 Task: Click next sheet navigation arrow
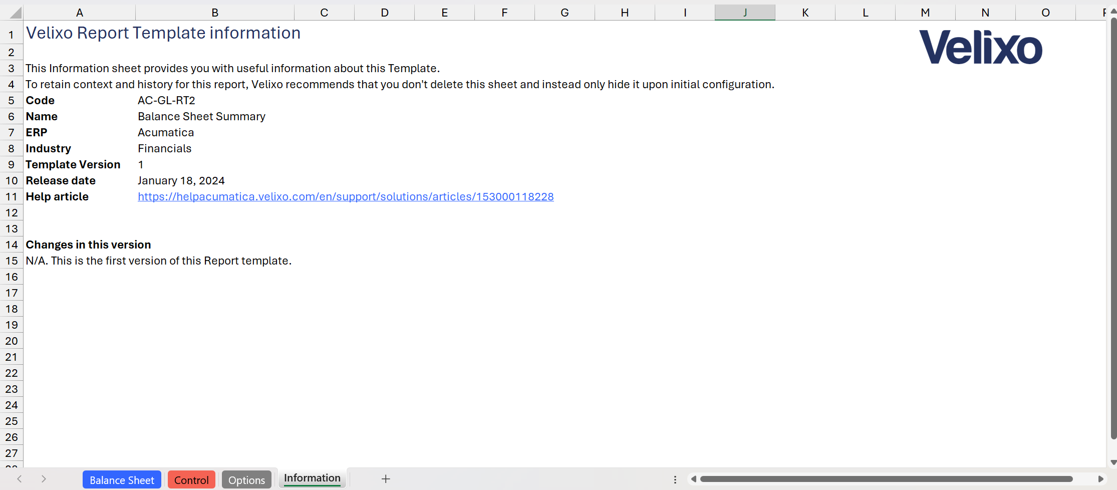click(44, 479)
